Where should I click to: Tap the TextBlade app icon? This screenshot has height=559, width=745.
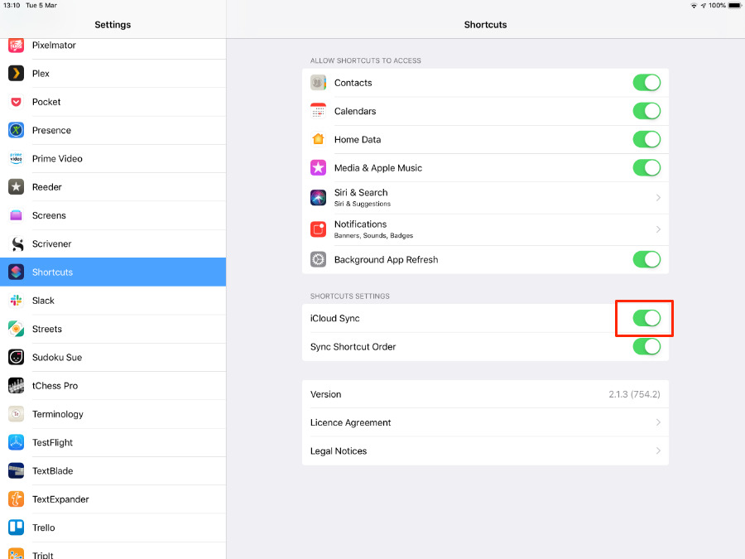[x=17, y=470]
